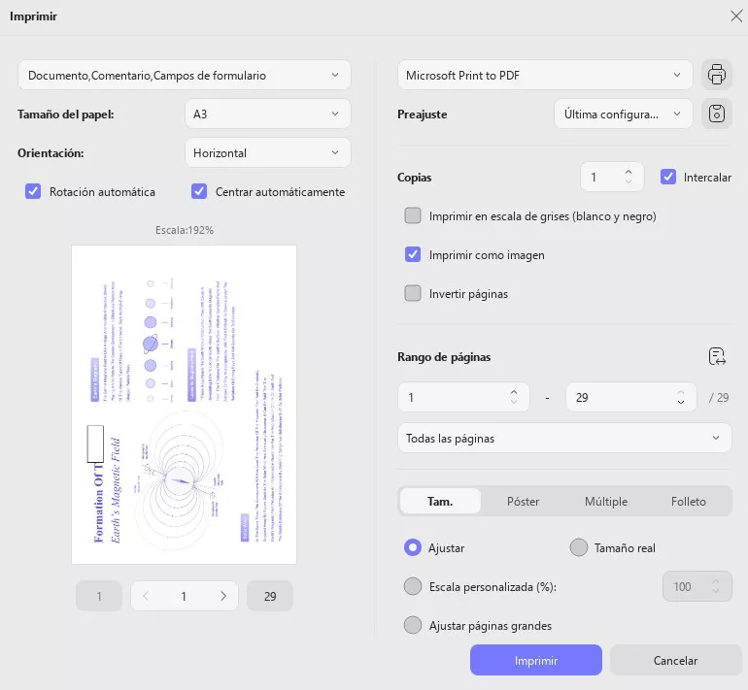The height and width of the screenshot is (690, 748).
Task: Enable grayscale printing checkbox
Action: 413,215
